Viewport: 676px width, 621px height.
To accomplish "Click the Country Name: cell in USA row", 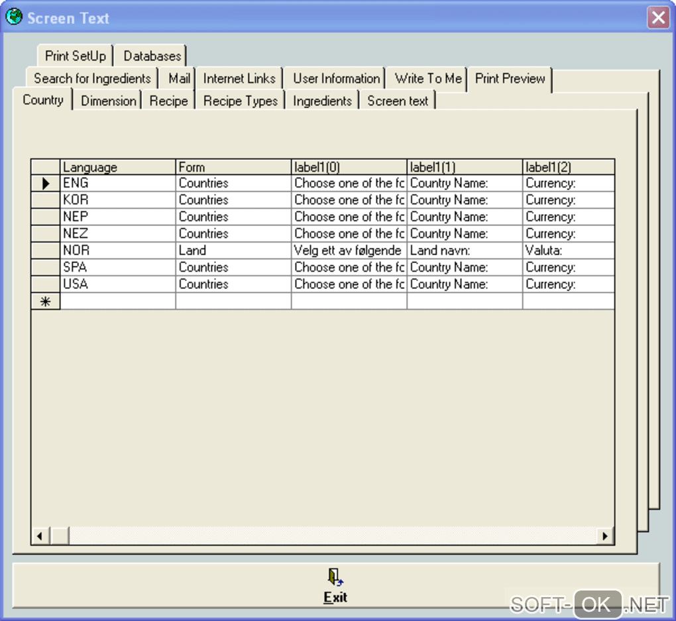I will 465,284.
